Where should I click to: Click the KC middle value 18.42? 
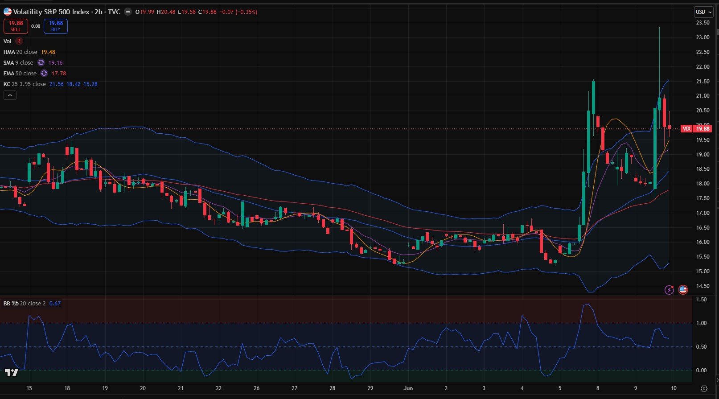click(74, 84)
